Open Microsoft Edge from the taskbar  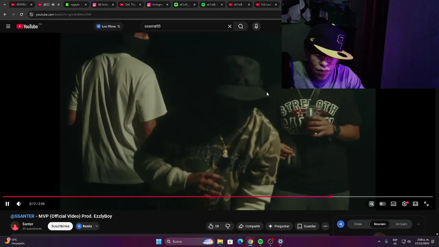point(240,242)
